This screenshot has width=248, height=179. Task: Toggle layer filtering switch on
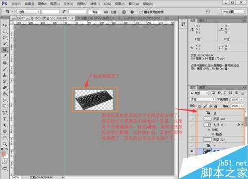[243, 93]
